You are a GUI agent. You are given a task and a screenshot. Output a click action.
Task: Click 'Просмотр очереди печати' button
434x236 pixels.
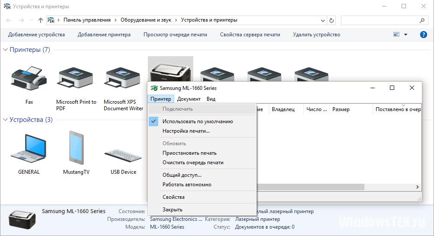175,35
